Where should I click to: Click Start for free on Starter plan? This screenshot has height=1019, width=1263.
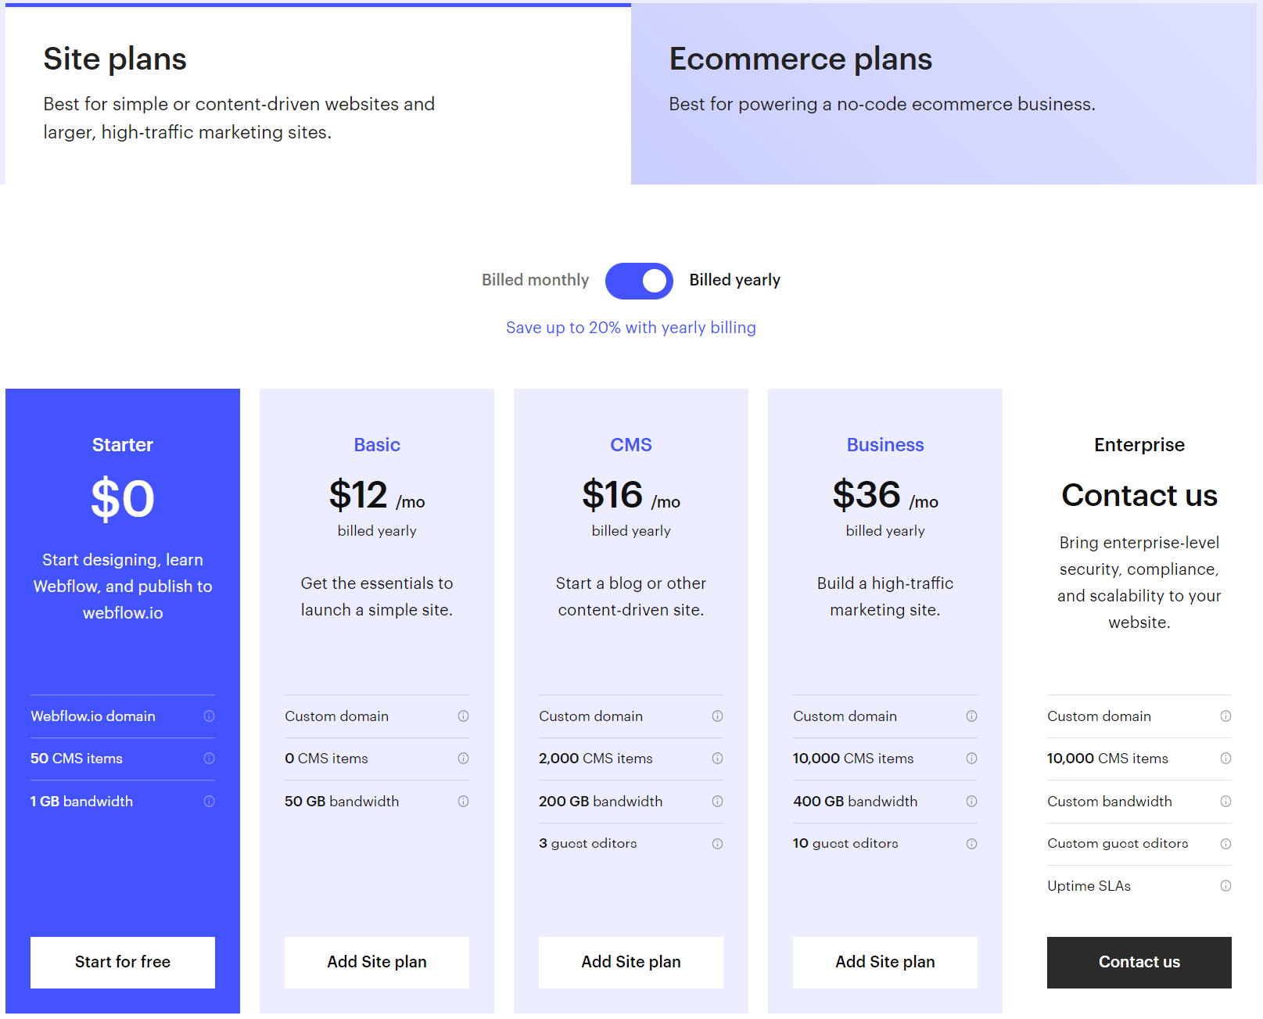[x=122, y=962]
